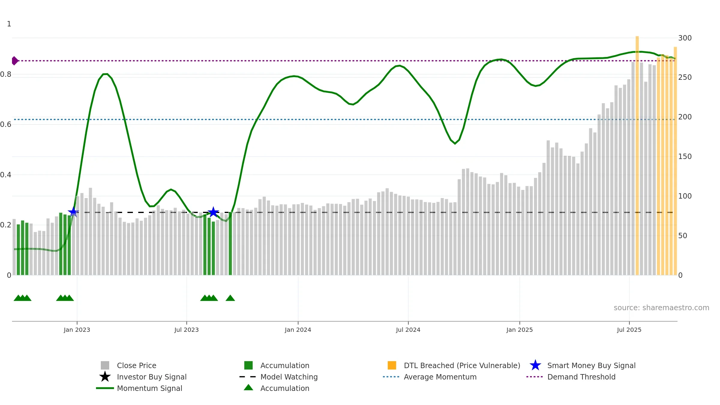Viewport: 720px width, 405px height.
Task: Click the gray Close Price legend swatch
Action: click(x=105, y=365)
